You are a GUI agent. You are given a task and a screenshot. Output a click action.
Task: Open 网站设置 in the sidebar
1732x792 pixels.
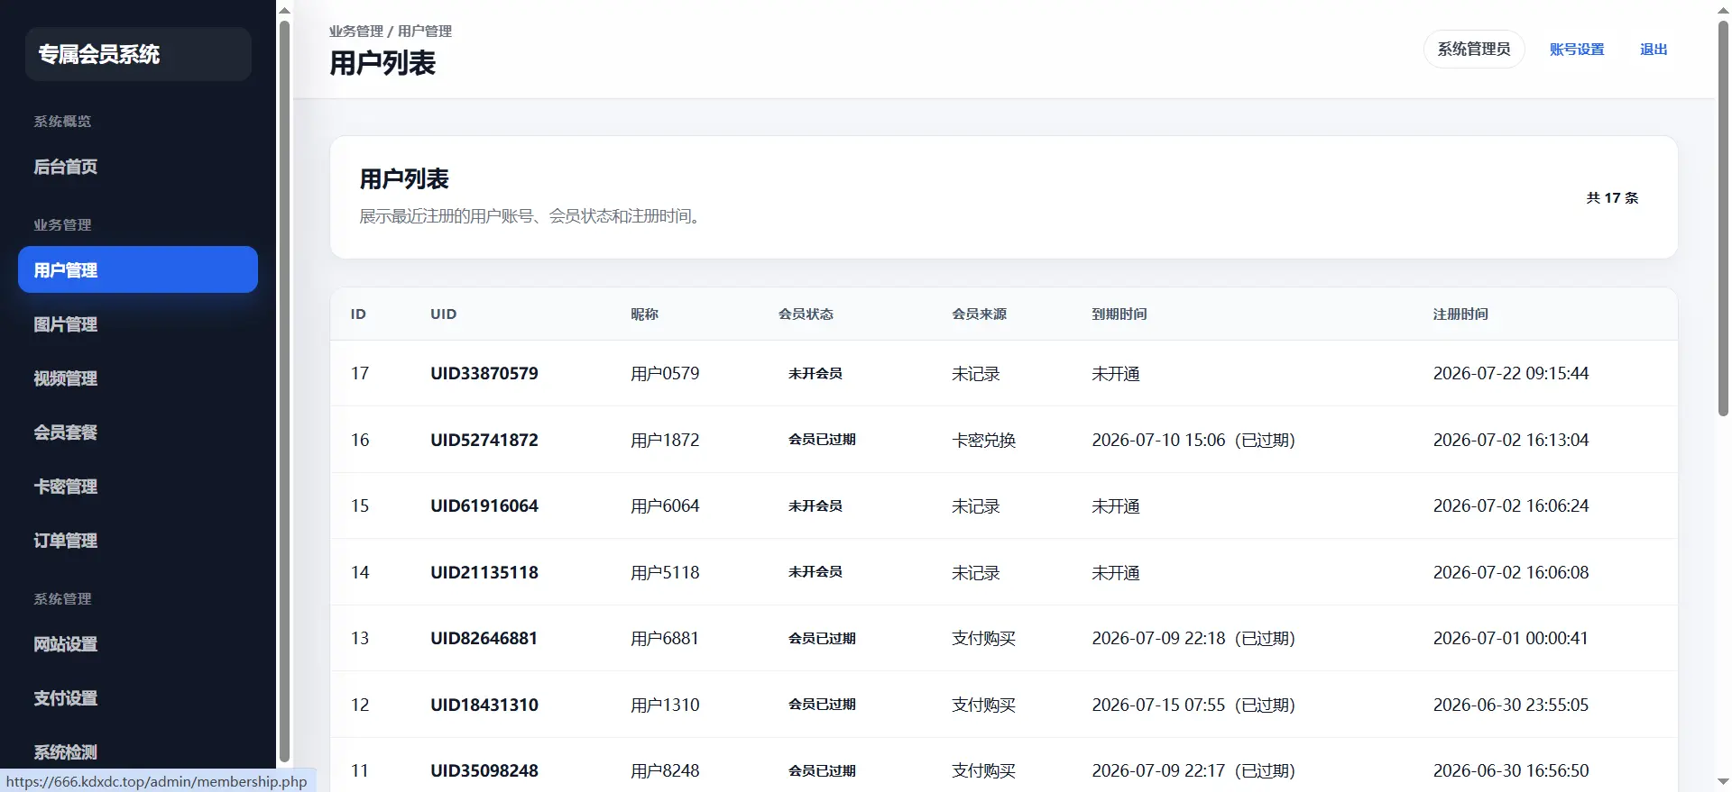(138, 644)
